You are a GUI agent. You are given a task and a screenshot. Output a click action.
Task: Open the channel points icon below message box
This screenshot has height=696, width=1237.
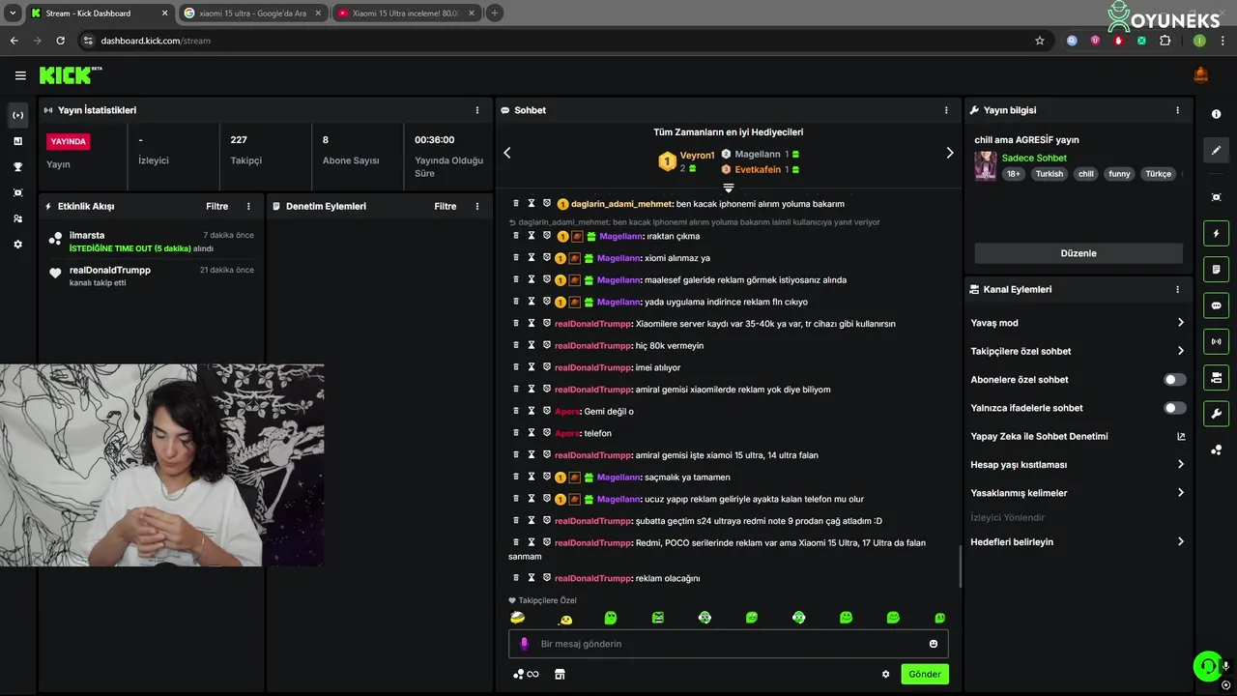pyautogui.click(x=526, y=675)
